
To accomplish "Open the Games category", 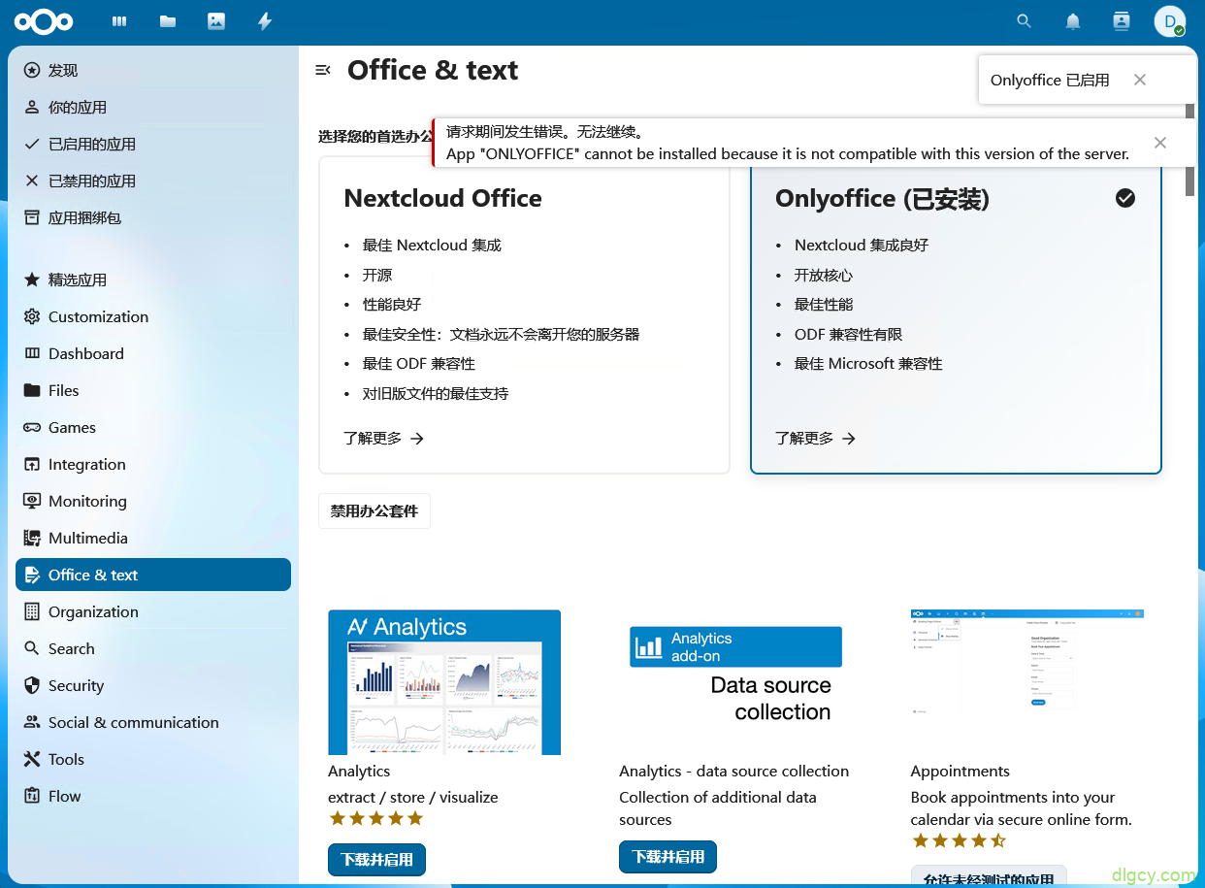I will [153, 427].
